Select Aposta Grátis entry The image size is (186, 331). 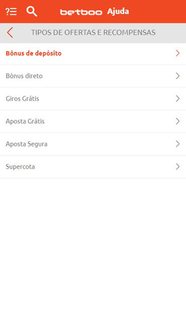pyautogui.click(x=93, y=122)
